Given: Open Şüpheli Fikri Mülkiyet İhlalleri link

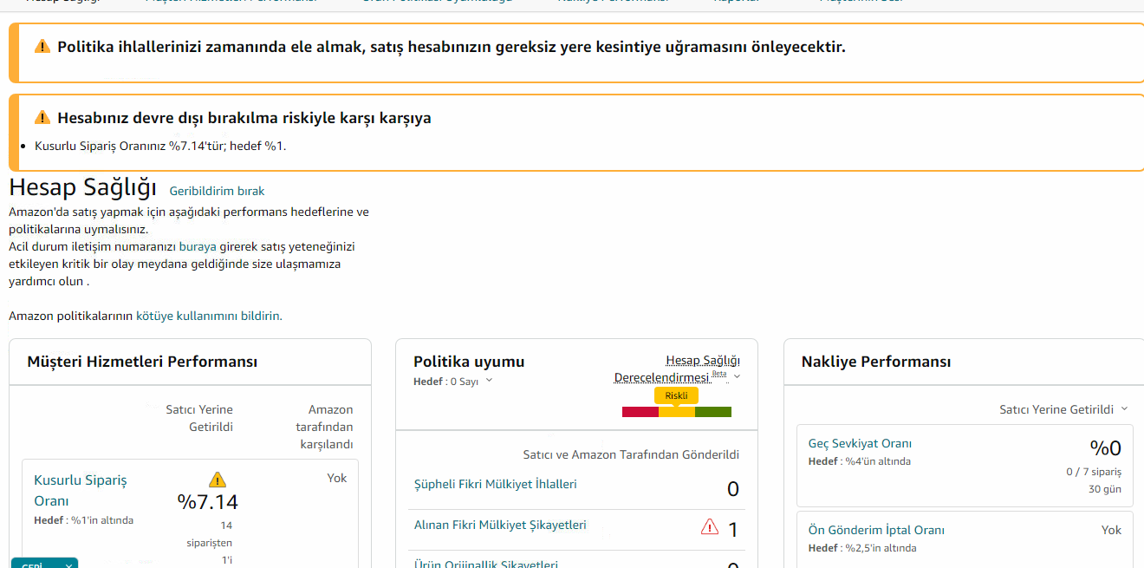Looking at the screenshot, I should tap(496, 484).
